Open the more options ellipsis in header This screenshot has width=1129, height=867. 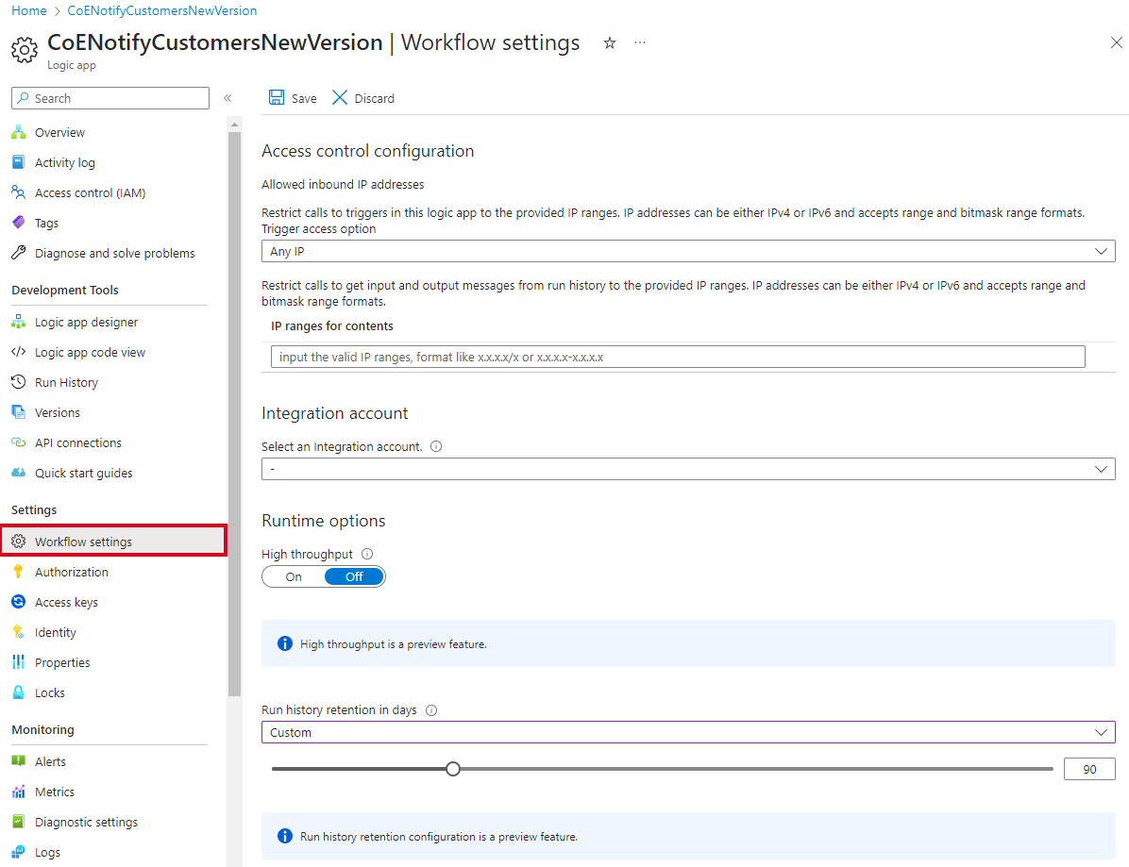pyautogui.click(x=640, y=43)
